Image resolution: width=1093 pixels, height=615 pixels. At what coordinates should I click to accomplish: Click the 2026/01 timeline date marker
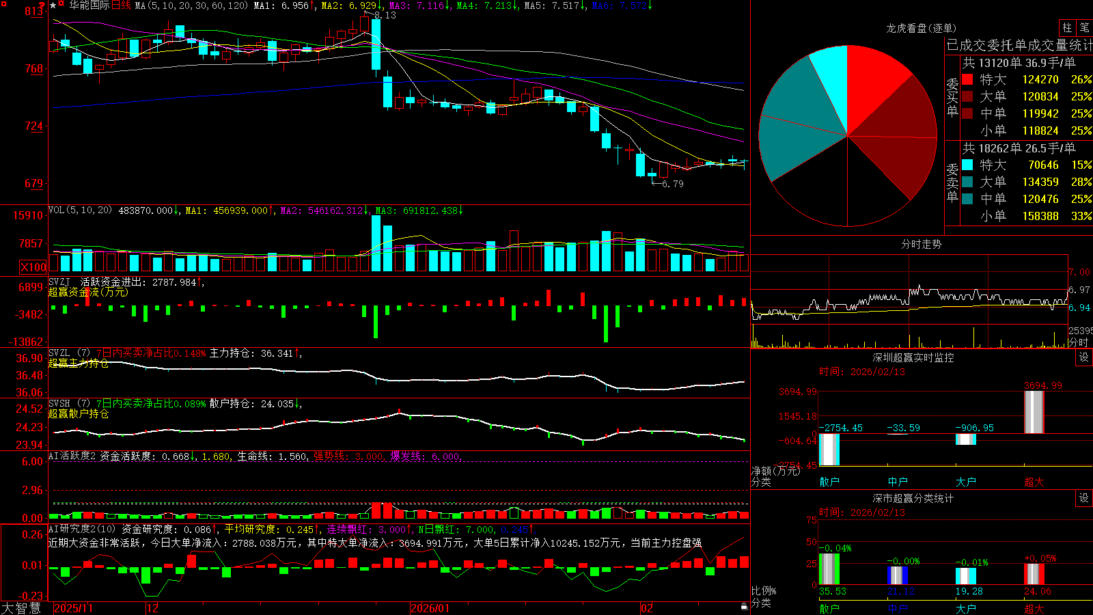430,608
